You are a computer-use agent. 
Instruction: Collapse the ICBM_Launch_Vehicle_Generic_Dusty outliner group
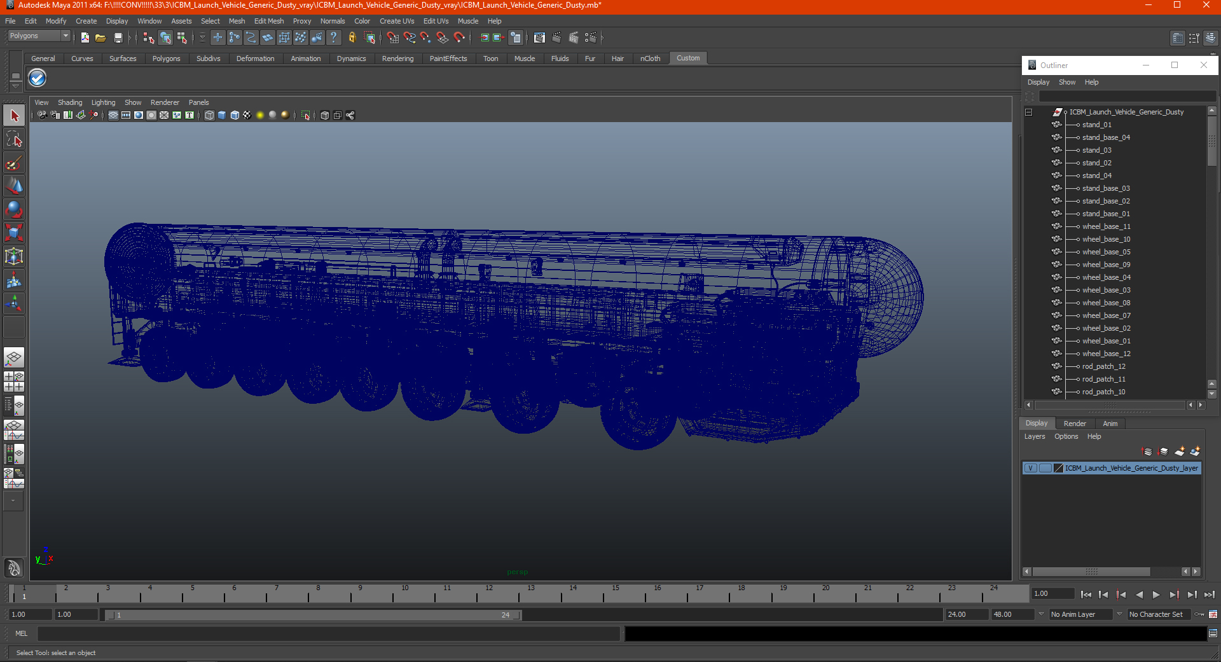point(1028,113)
